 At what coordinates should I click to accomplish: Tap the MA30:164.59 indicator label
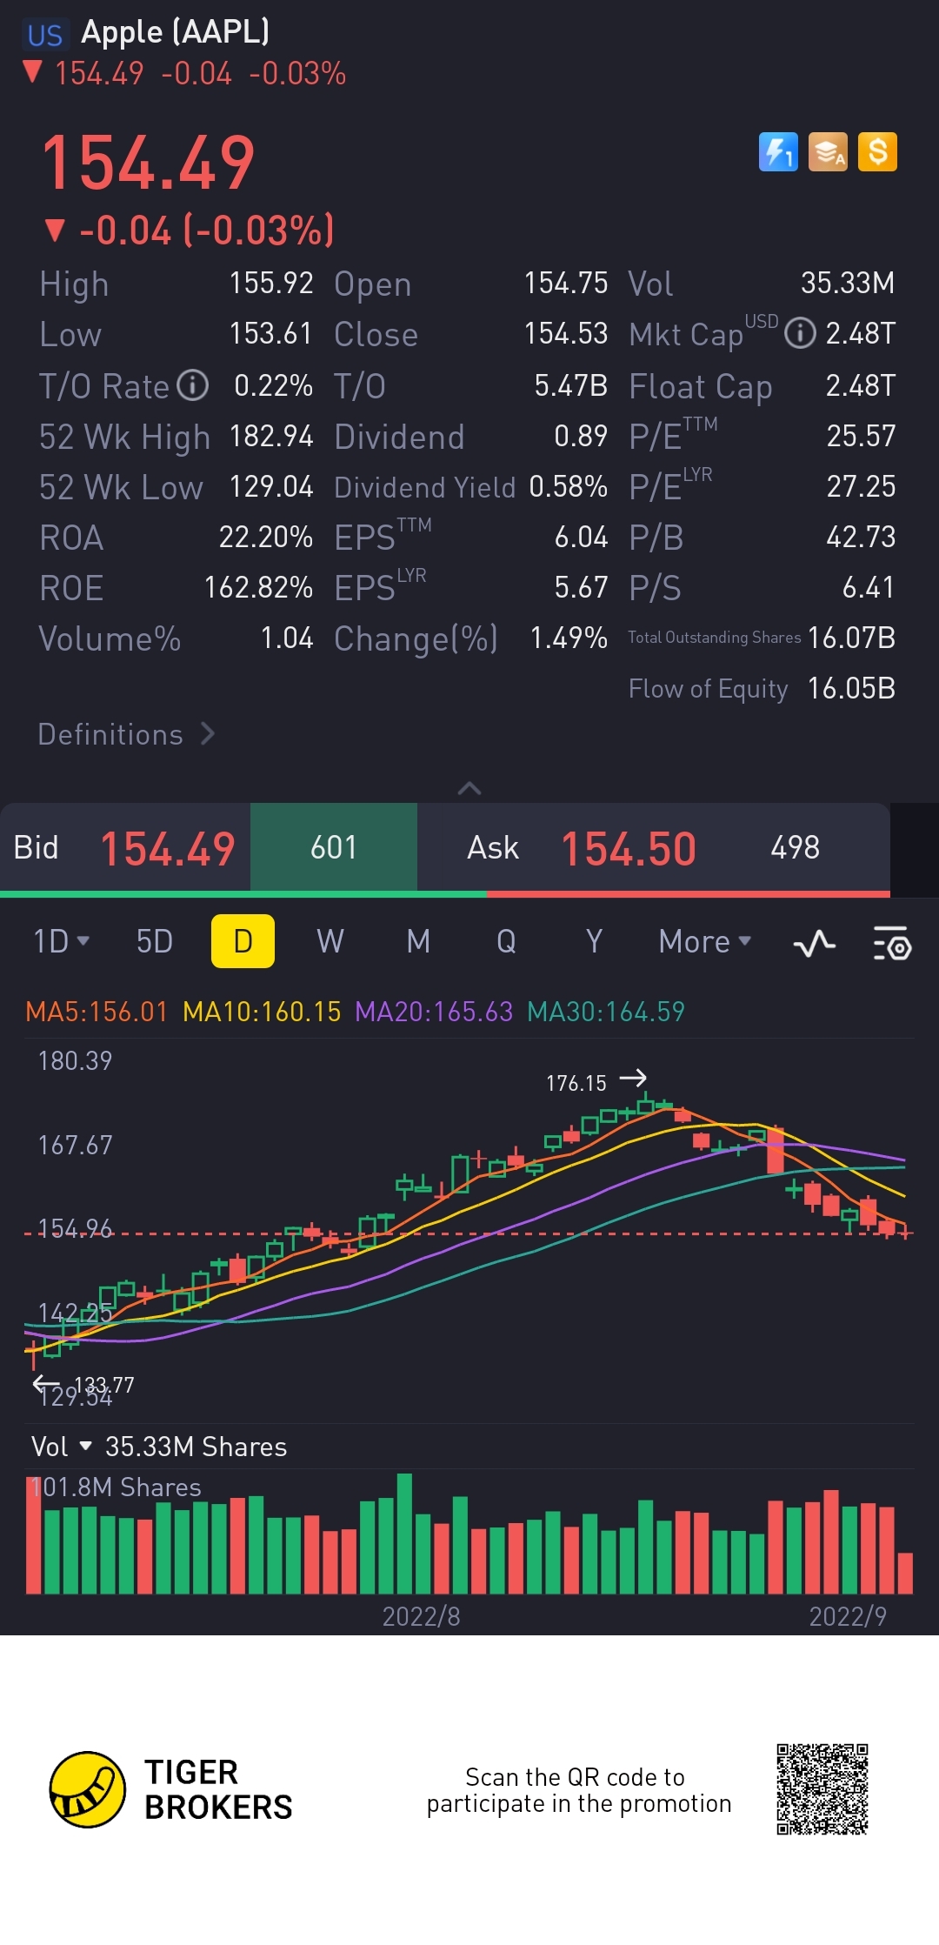[606, 1012]
